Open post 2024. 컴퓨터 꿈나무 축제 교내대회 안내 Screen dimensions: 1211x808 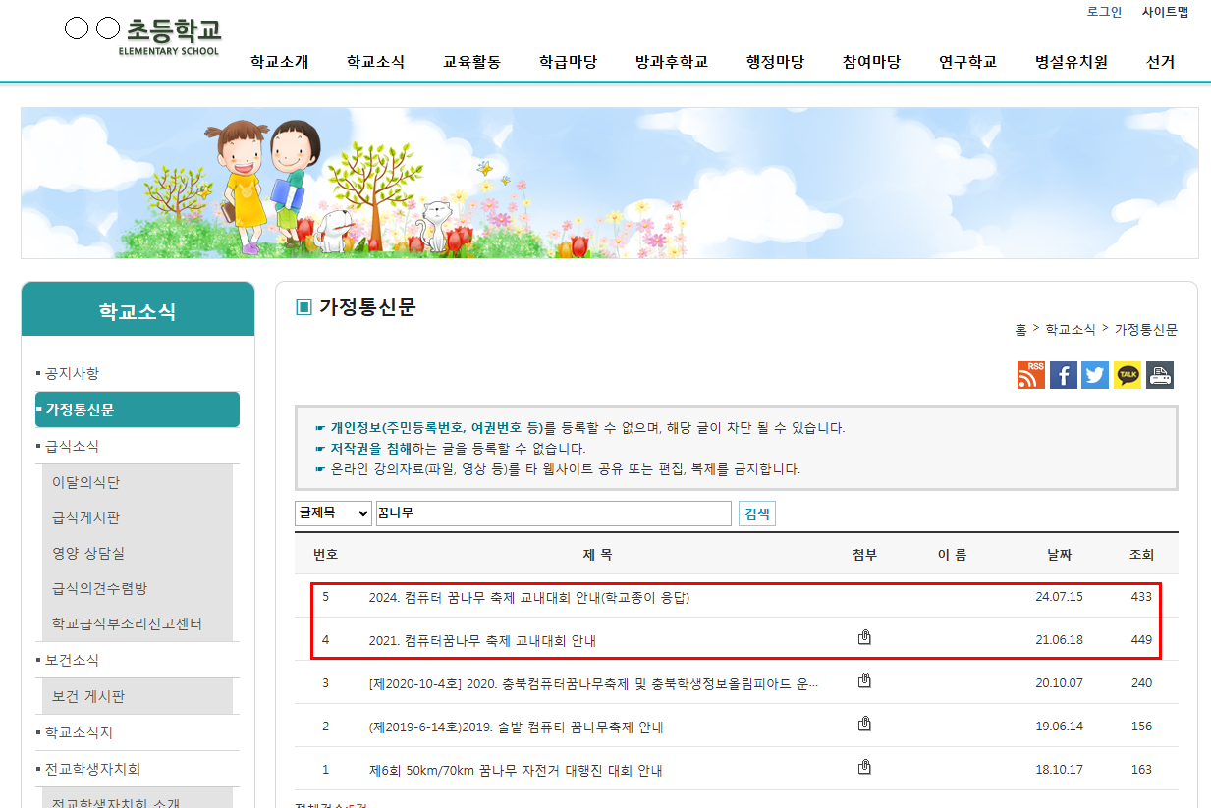(529, 597)
